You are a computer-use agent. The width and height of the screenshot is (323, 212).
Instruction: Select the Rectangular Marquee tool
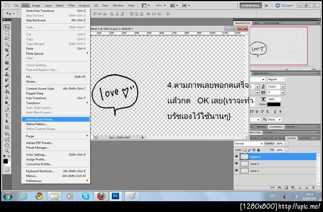coord(7,33)
